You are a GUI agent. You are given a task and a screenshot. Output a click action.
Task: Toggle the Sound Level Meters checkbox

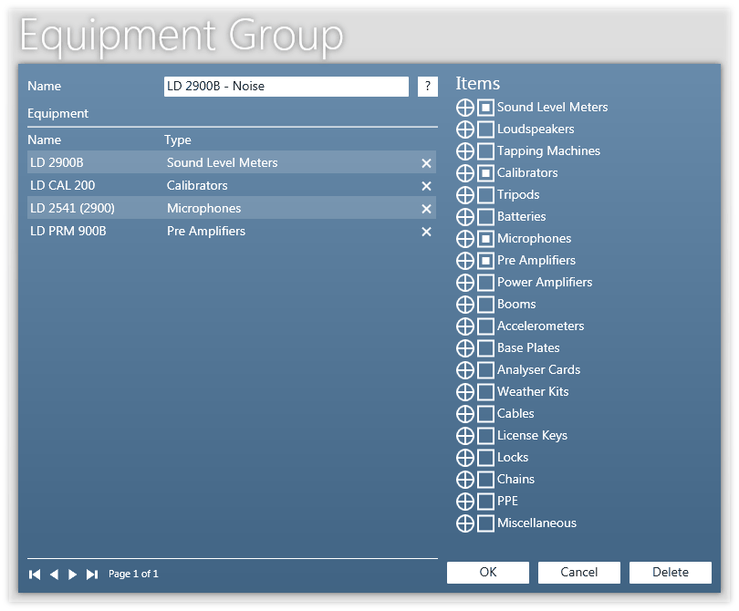pos(486,108)
